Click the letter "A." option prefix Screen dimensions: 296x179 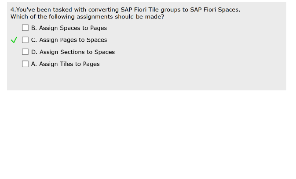34,64
